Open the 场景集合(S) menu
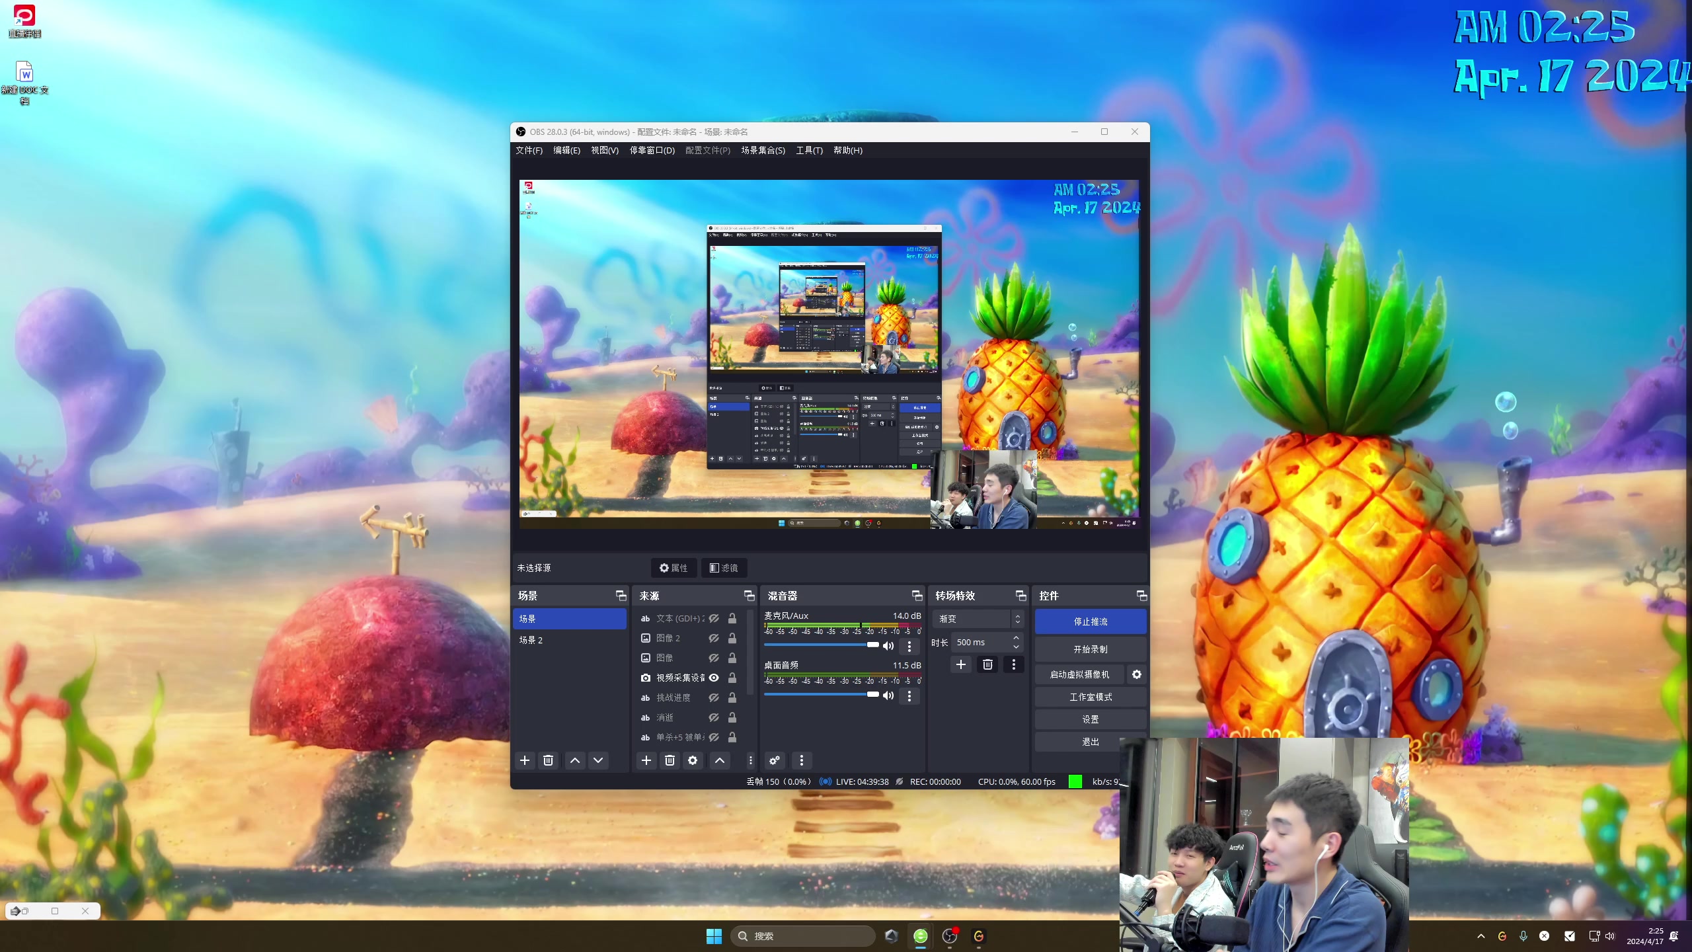This screenshot has width=1692, height=952. coord(763,150)
